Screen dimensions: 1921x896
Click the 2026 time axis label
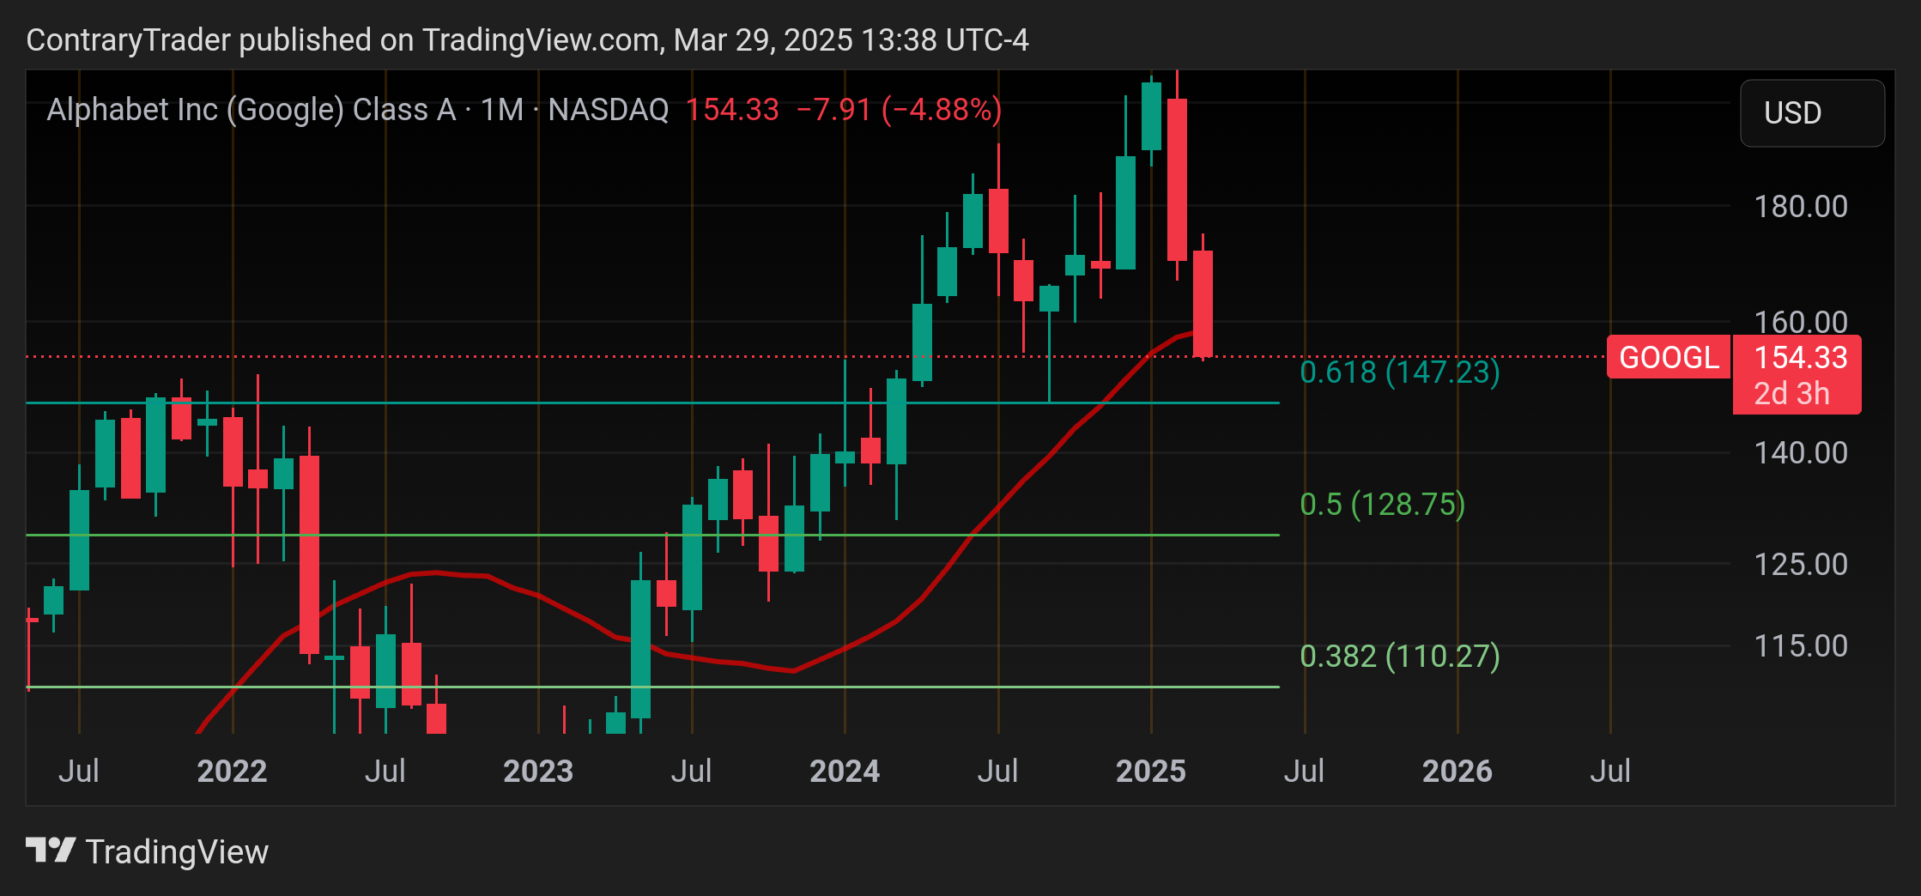pos(1457,771)
